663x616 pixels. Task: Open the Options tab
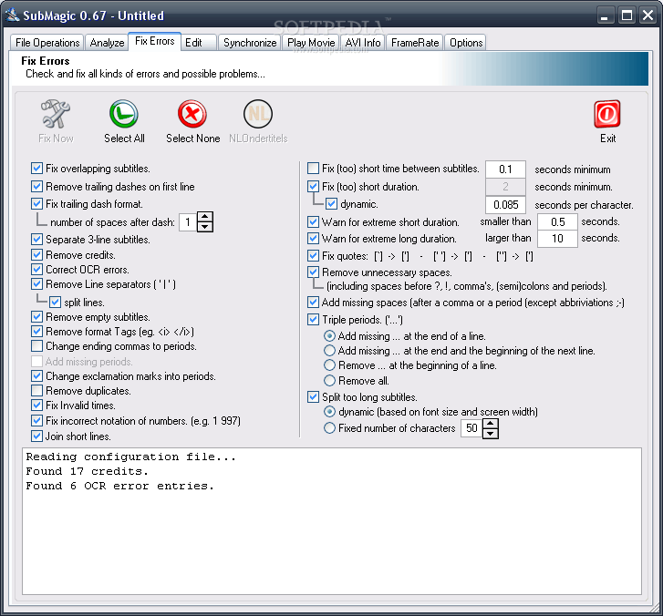click(x=466, y=43)
